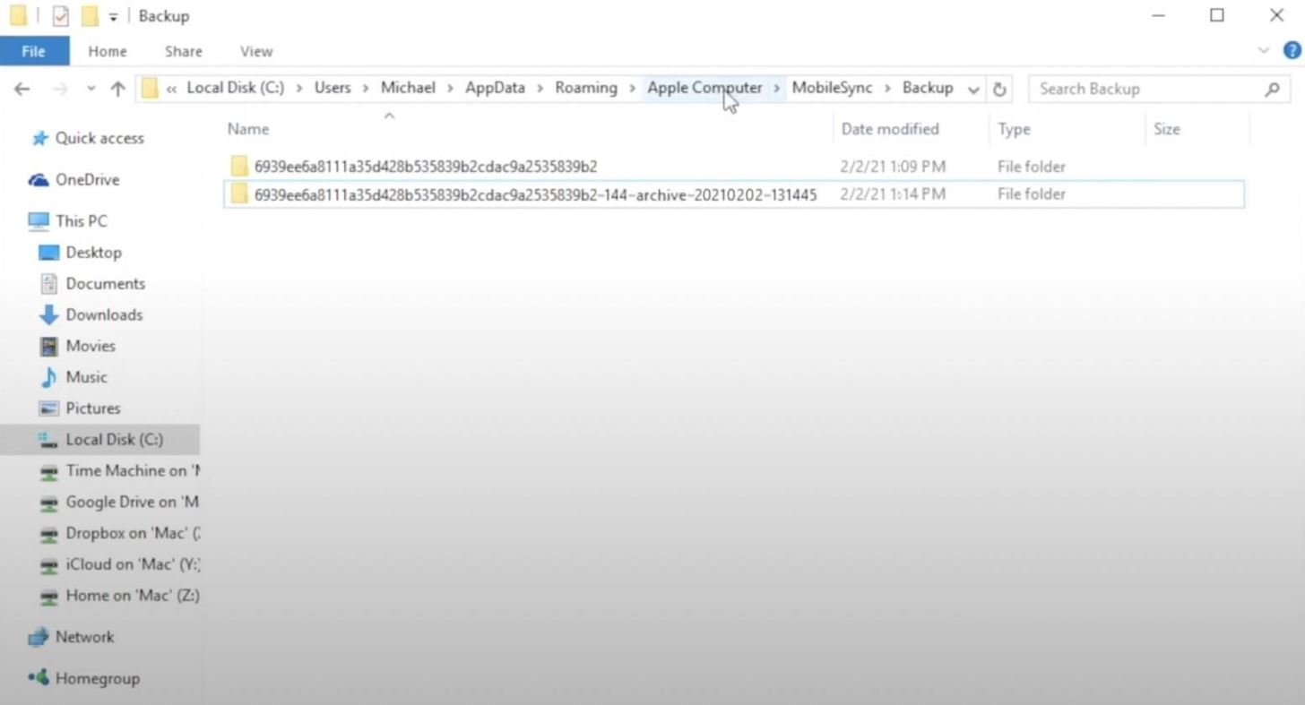Expand hidden path via double chevron
Screen dimensions: 1305x705
coord(171,89)
